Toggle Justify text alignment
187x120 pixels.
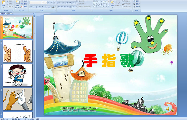pyautogui.click(x=68, y=7)
